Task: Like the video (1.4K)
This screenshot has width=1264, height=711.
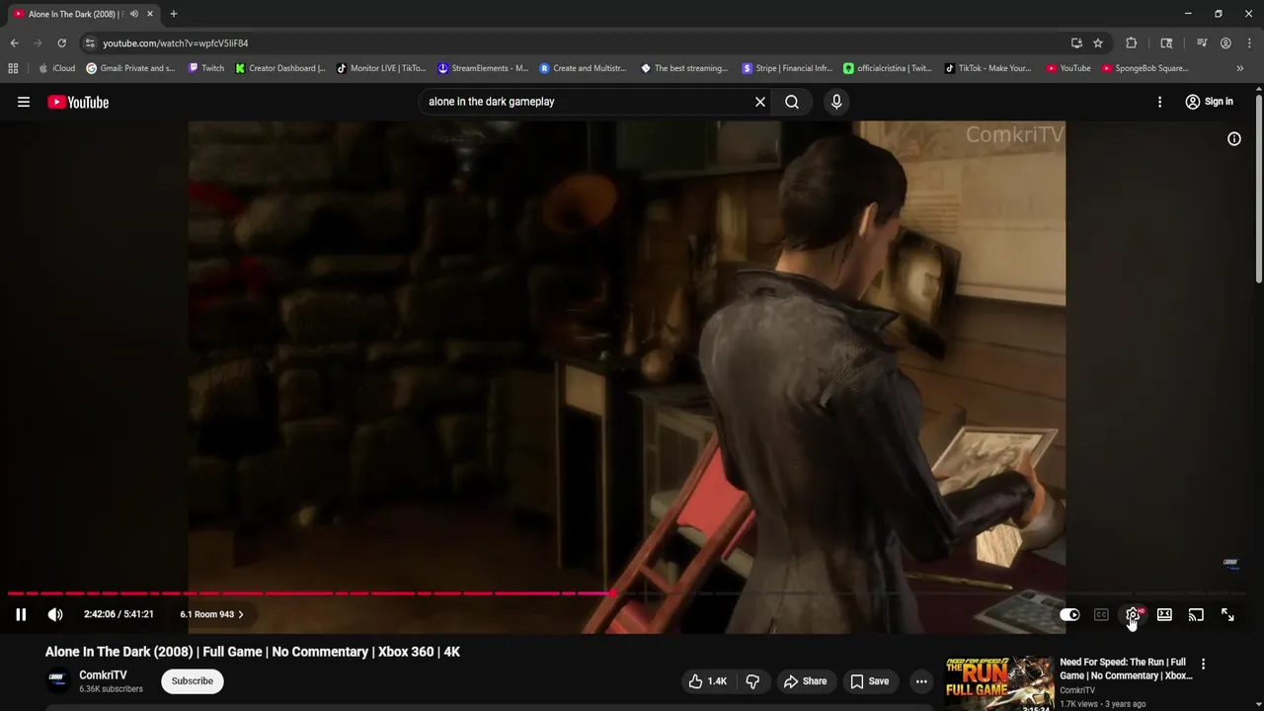Action: pyautogui.click(x=708, y=681)
